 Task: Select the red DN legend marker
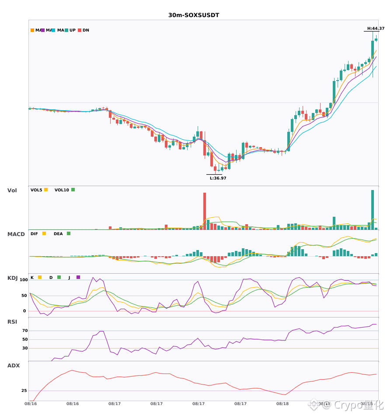[80, 30]
